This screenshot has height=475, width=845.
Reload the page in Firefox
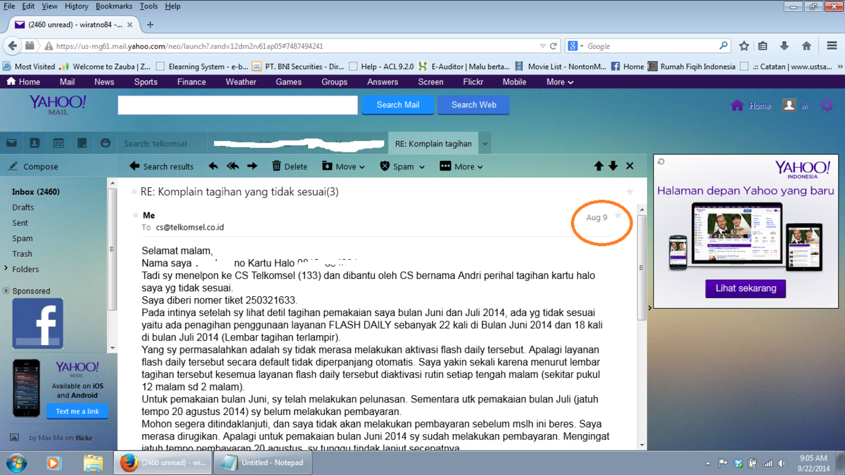(553, 46)
